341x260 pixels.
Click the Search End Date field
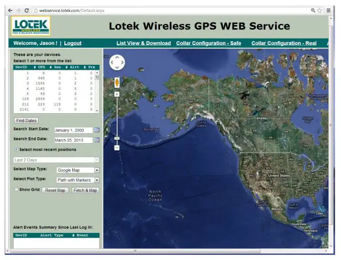click(74, 140)
